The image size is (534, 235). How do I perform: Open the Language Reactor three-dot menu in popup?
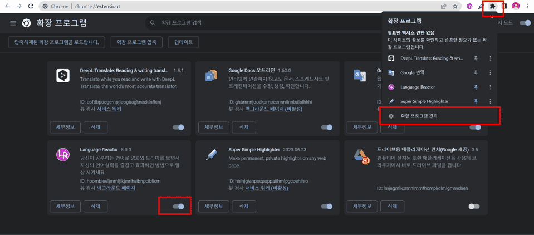pyautogui.click(x=490, y=87)
